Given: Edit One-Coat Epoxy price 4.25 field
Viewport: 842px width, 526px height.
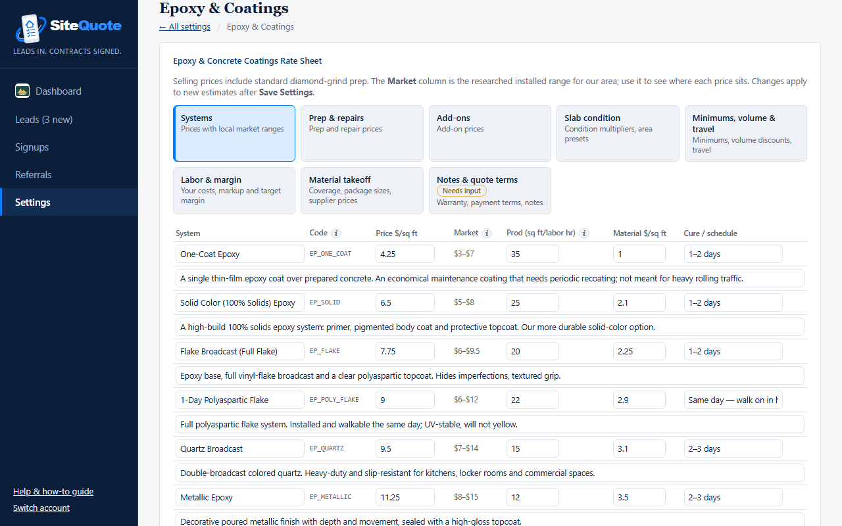Looking at the screenshot, I should tap(405, 254).
